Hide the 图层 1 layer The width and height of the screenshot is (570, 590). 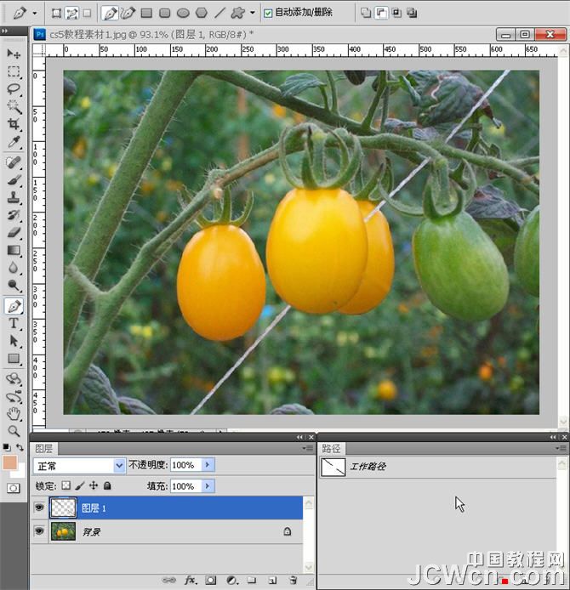tap(39, 508)
